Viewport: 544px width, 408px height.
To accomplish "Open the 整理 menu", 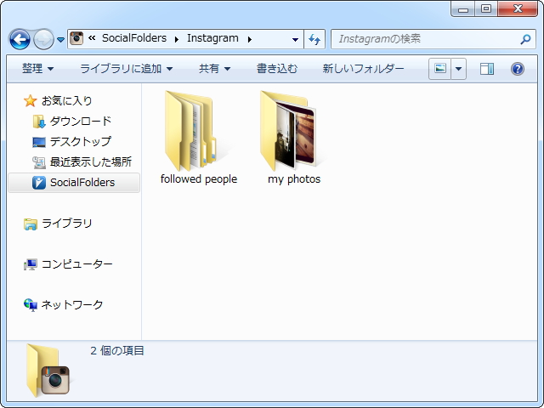I will coord(37,69).
